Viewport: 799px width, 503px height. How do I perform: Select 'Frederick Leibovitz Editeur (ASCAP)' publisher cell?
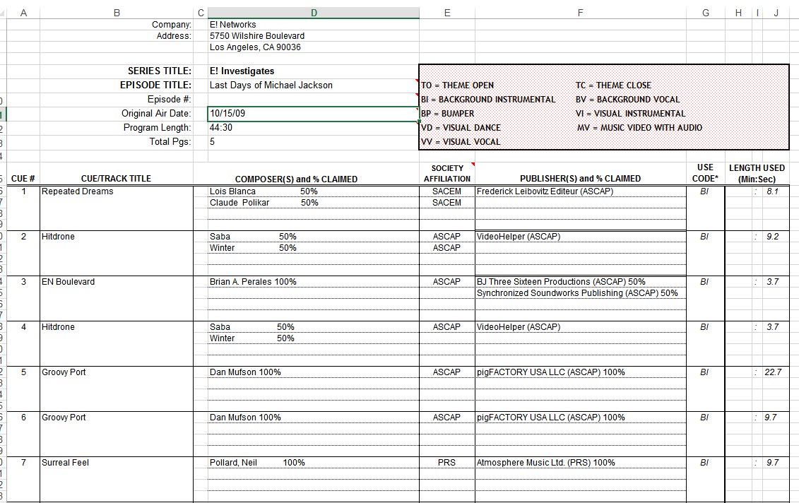point(581,191)
